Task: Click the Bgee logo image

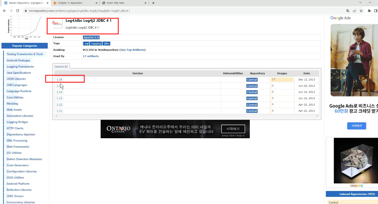Action: point(57,23)
